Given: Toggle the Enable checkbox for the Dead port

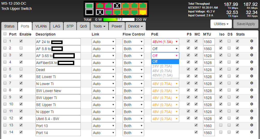Looking at the screenshot, I should tap(21, 69).
